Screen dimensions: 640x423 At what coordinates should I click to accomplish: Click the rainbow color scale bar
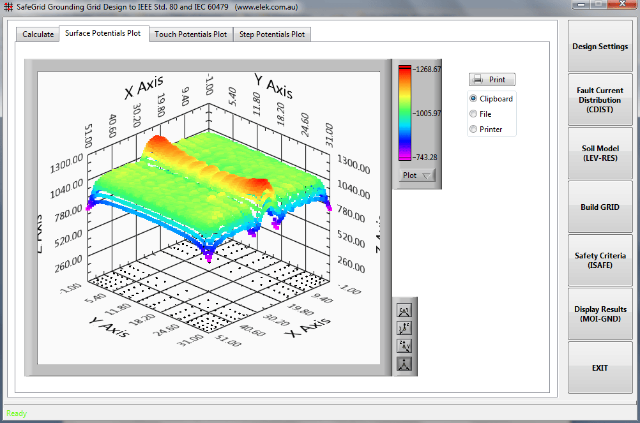point(405,113)
